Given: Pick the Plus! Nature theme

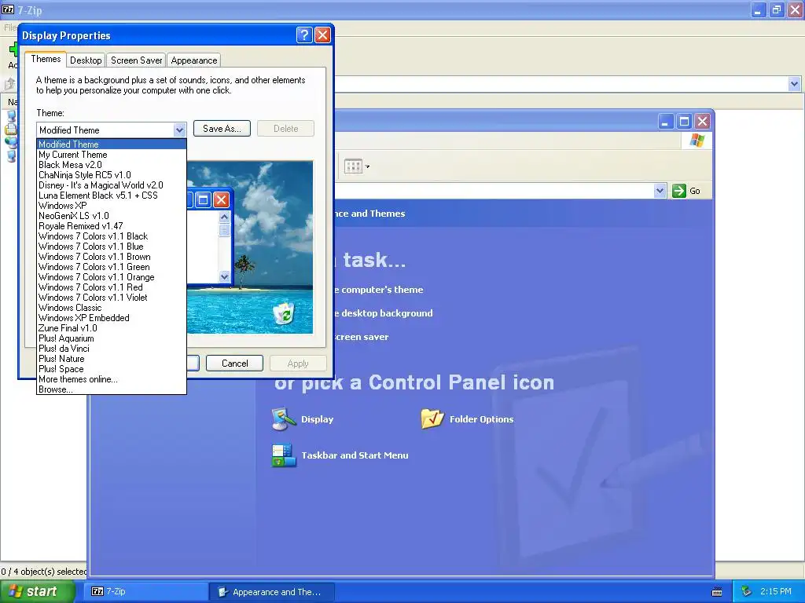Looking at the screenshot, I should 112,359.
